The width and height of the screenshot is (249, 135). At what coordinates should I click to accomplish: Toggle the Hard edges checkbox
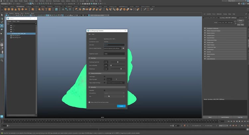[105, 77]
